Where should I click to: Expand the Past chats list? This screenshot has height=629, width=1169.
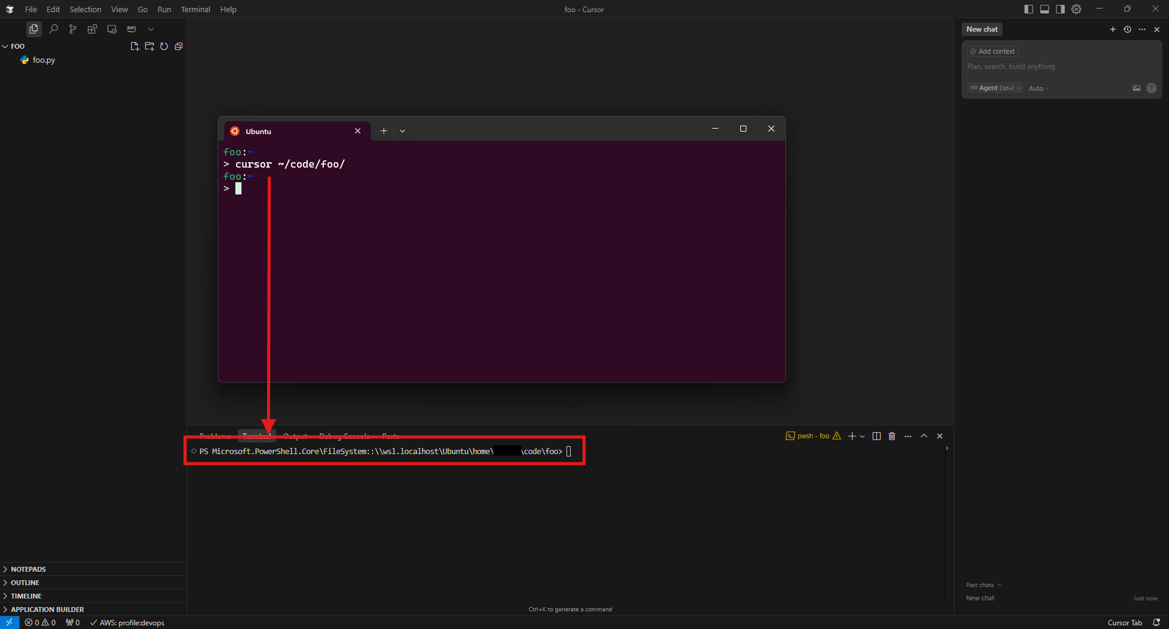(x=984, y=585)
